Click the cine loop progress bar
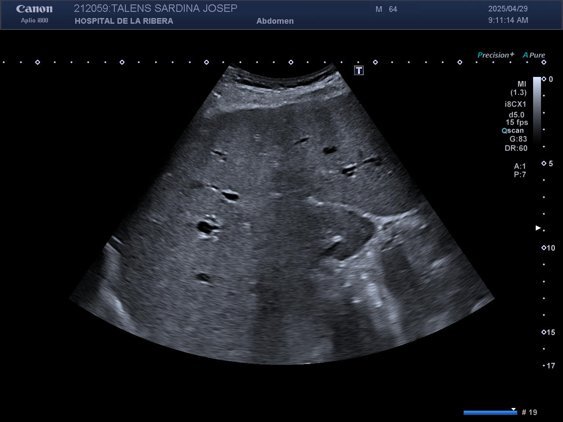 (490, 412)
